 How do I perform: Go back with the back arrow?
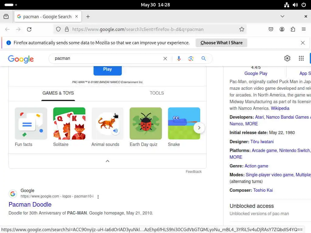[x=7, y=29]
